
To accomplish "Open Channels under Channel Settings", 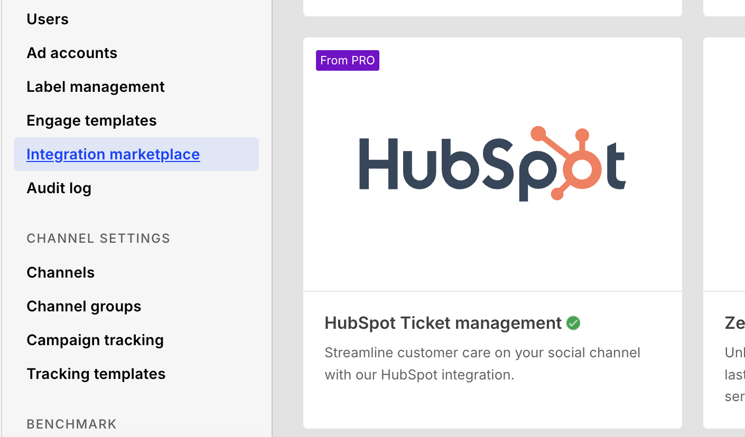I will pos(61,272).
